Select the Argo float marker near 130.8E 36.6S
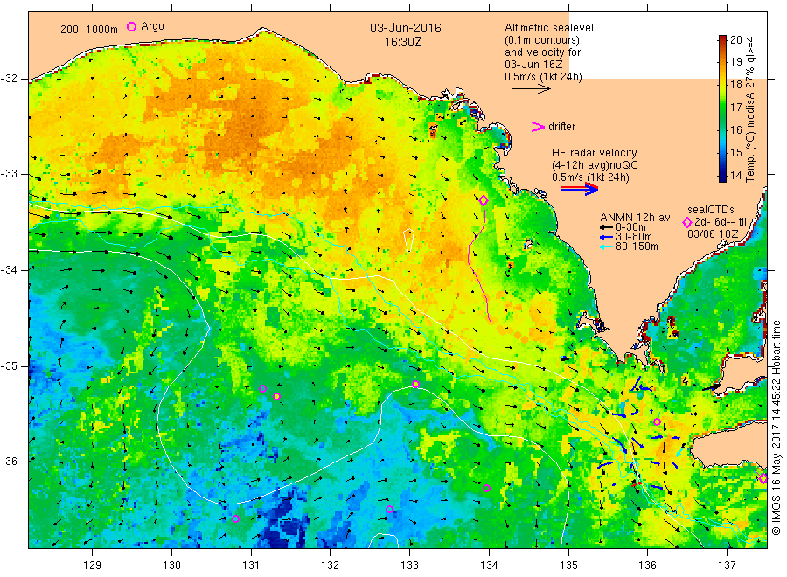 pos(236,518)
